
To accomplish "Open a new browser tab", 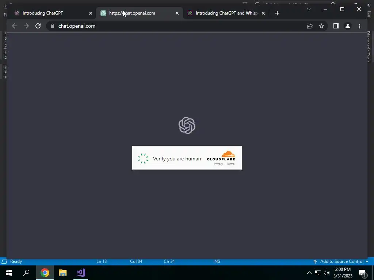I will (277, 13).
